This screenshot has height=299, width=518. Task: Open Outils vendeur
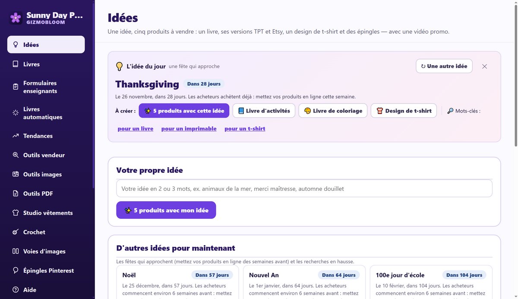pos(46,155)
